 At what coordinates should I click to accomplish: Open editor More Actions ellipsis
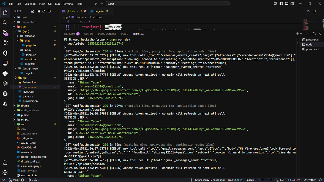319,11
